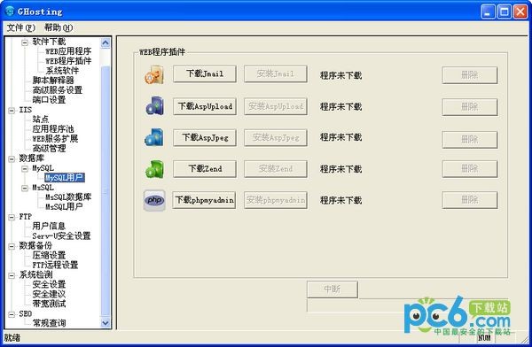Click the 删除 button in AspJpeg row

pyautogui.click(x=470, y=140)
